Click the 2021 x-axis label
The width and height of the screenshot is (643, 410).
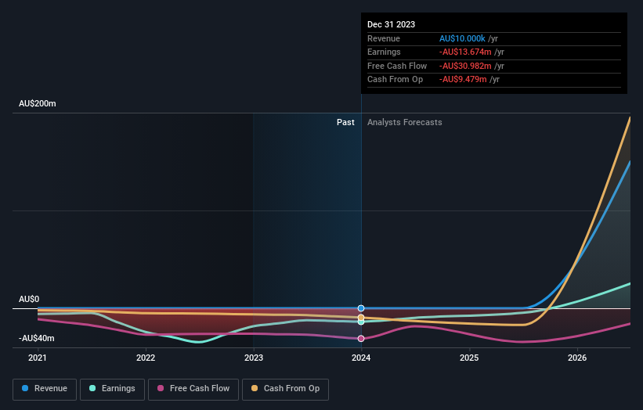[x=38, y=358]
